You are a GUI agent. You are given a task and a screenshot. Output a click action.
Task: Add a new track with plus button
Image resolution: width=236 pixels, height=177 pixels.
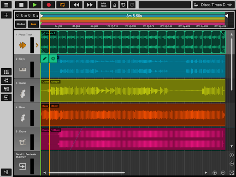point(6,15)
